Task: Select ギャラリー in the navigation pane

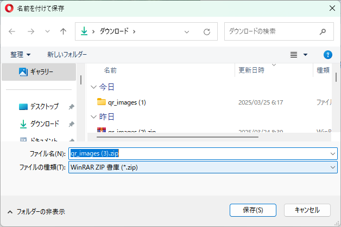Action: (x=41, y=72)
